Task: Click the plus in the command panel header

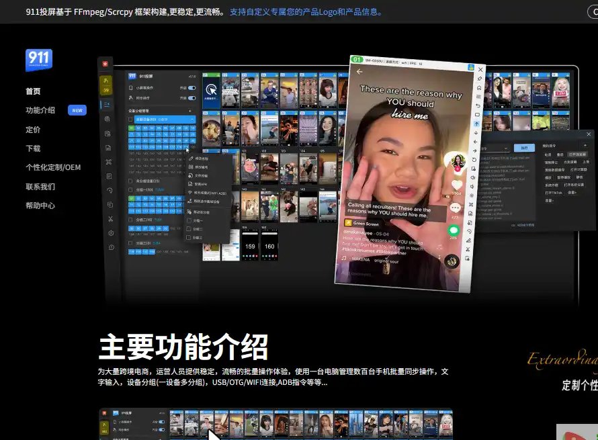Action: [x=585, y=145]
